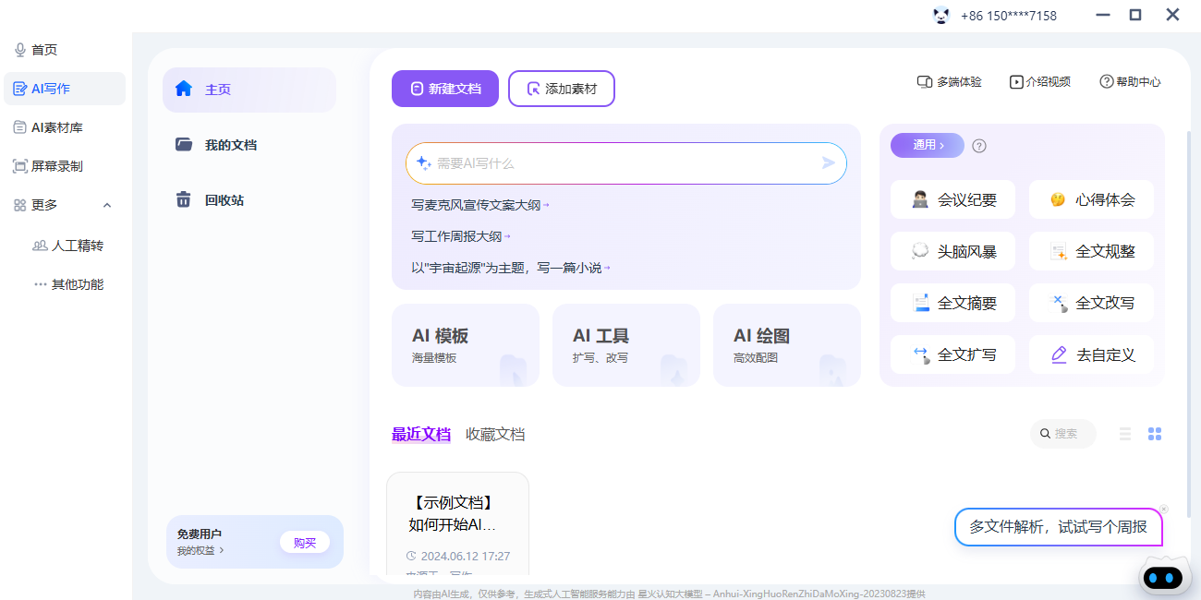The width and height of the screenshot is (1201, 600).
Task: Click the AI素材库 sidebar icon
Action: pos(20,127)
